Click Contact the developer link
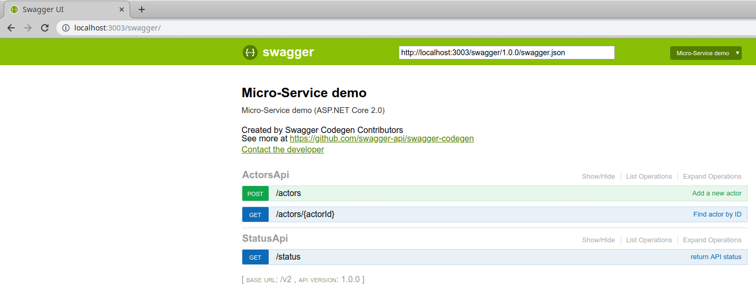The height and width of the screenshot is (288, 756). click(x=282, y=149)
